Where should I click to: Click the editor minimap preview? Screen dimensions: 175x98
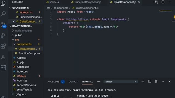point(166,11)
